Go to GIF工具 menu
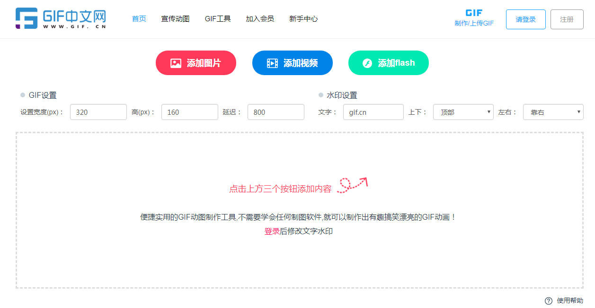The height and width of the screenshot is (308, 595). pyautogui.click(x=218, y=19)
